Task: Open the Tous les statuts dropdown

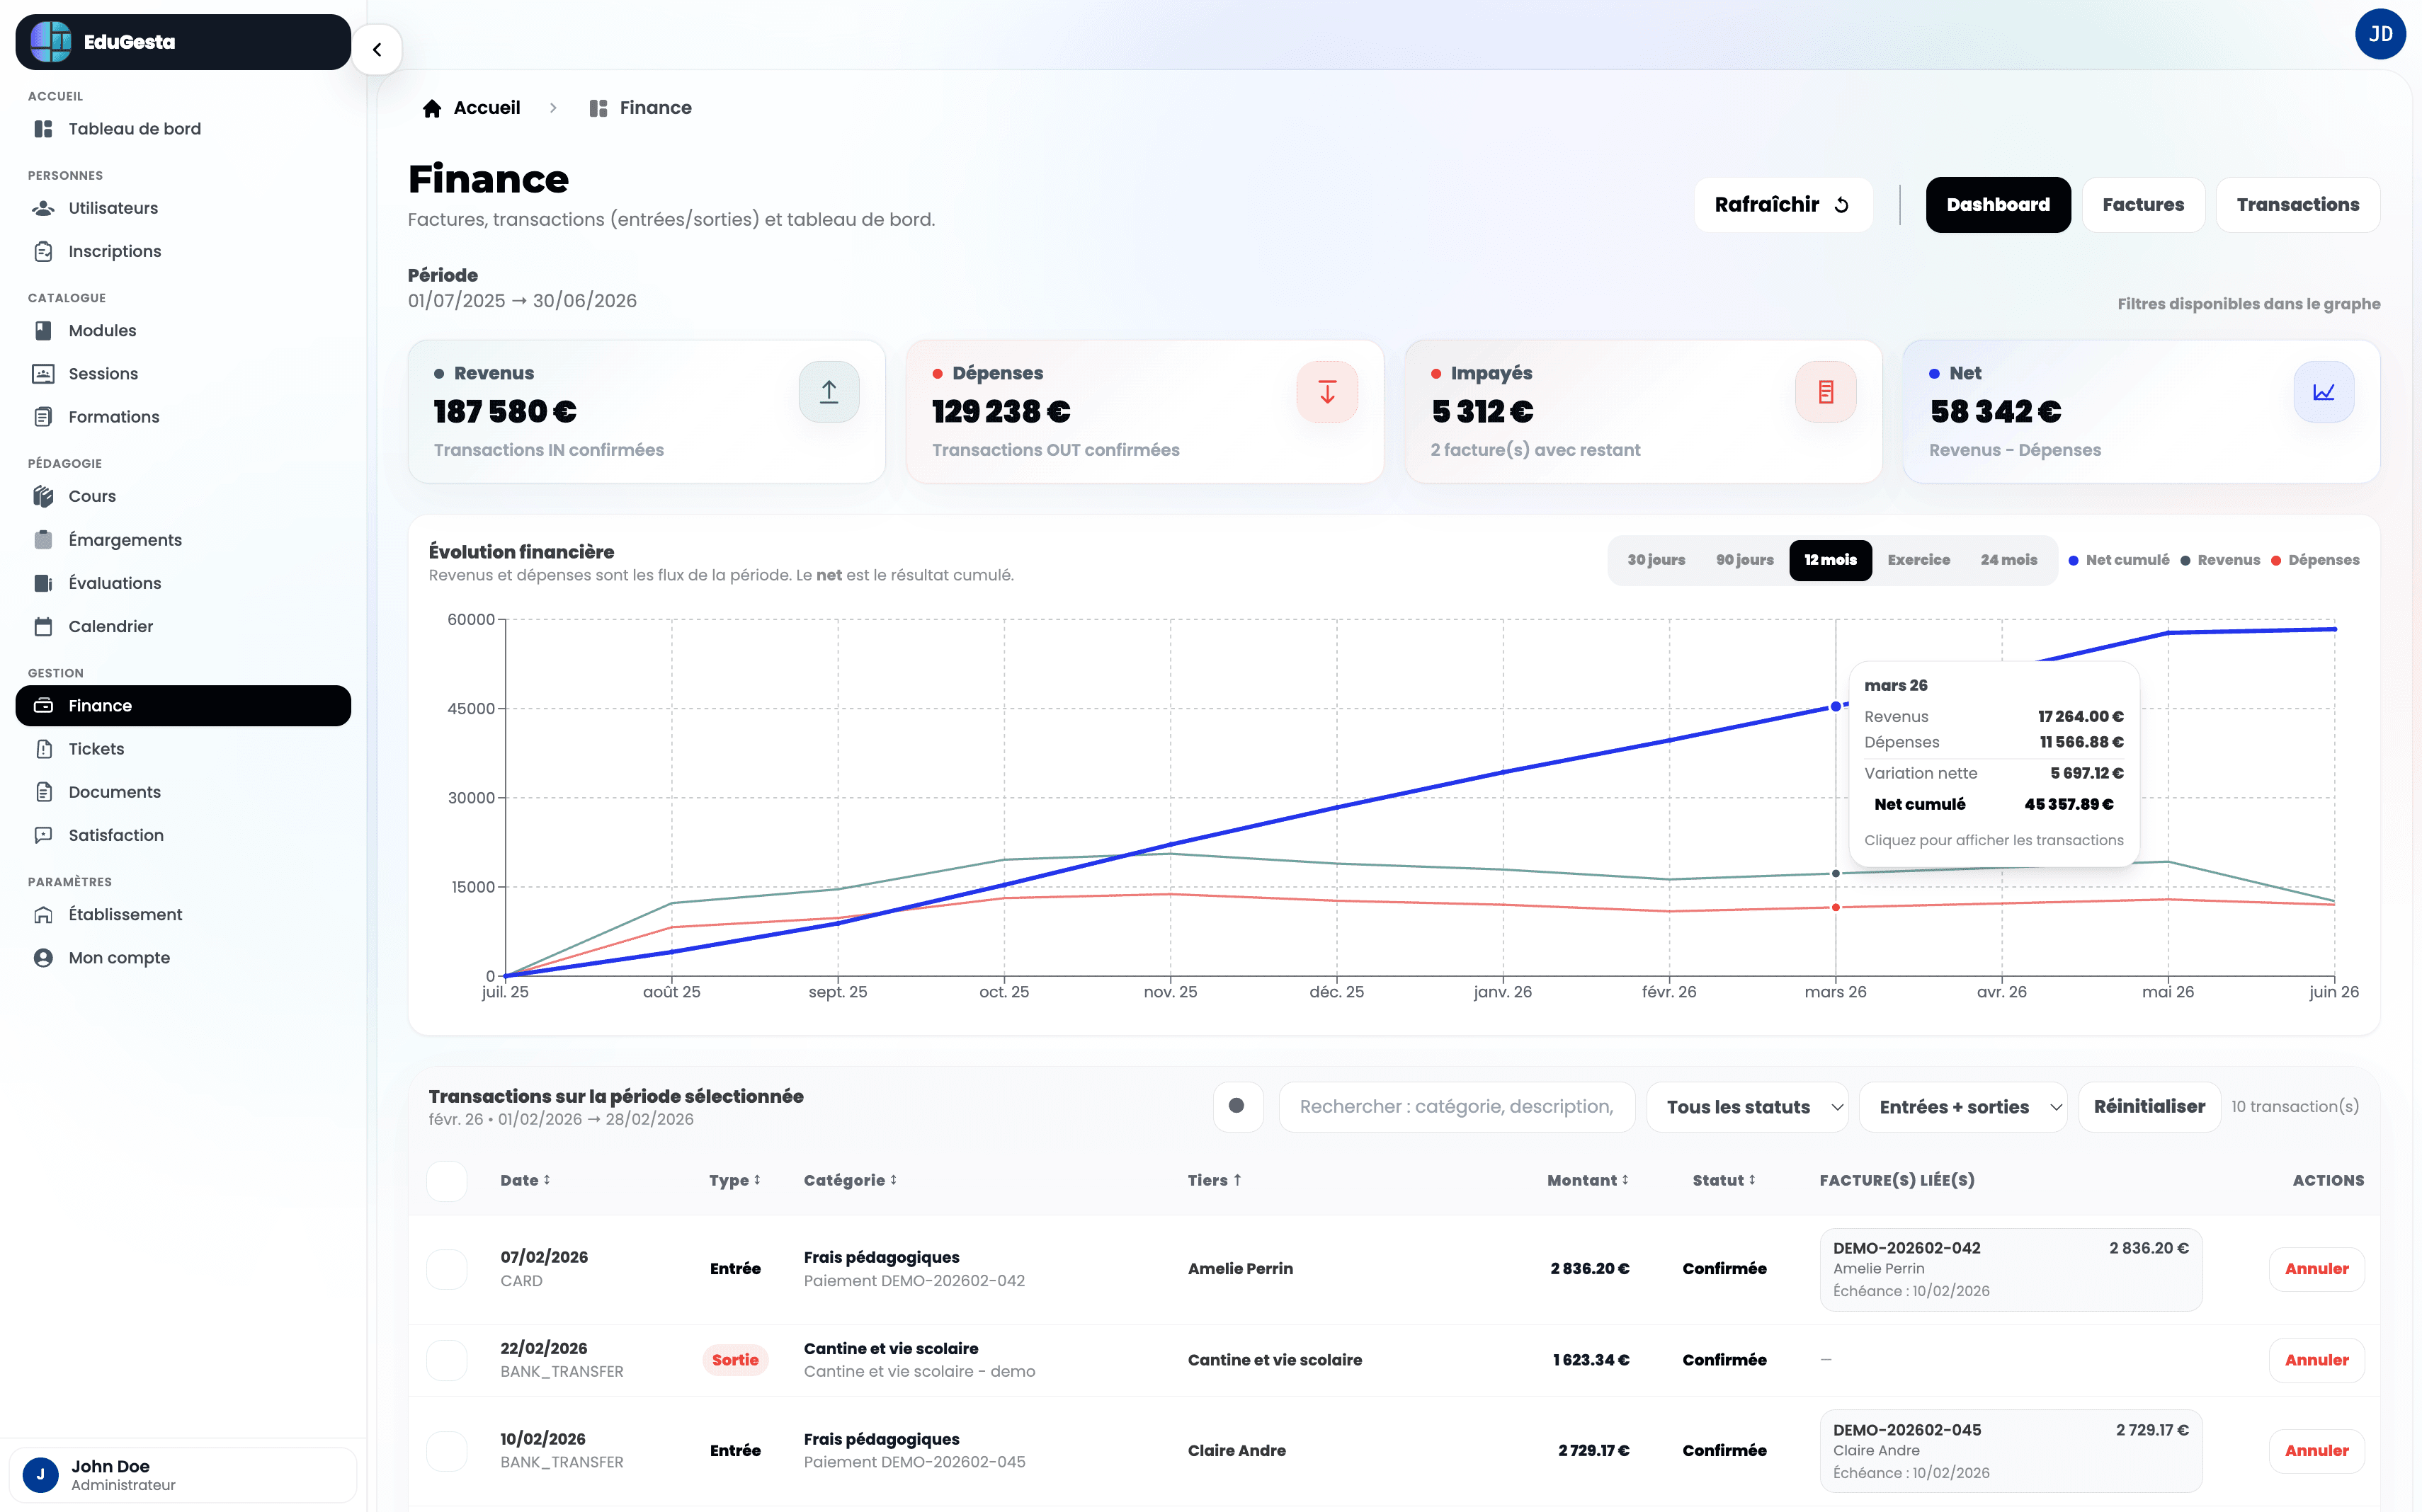Action: [x=1746, y=1107]
